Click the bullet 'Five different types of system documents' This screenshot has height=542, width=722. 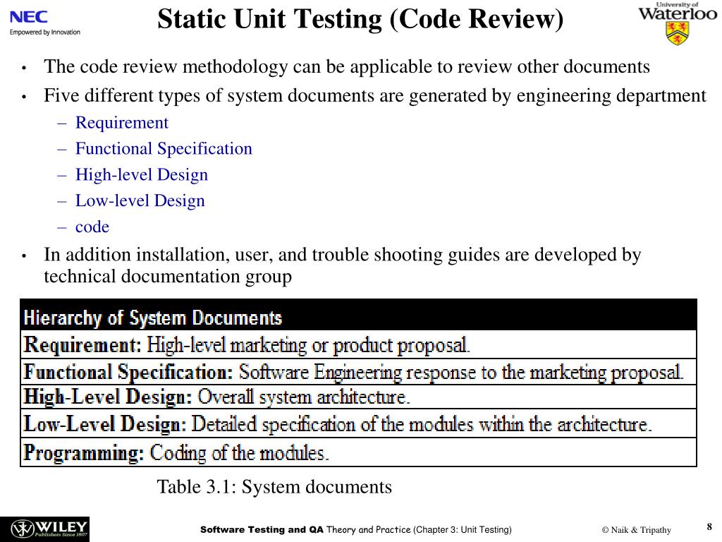coord(375,96)
